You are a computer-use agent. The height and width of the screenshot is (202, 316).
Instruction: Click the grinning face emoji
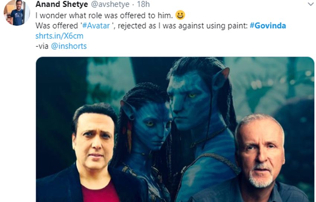(180, 15)
